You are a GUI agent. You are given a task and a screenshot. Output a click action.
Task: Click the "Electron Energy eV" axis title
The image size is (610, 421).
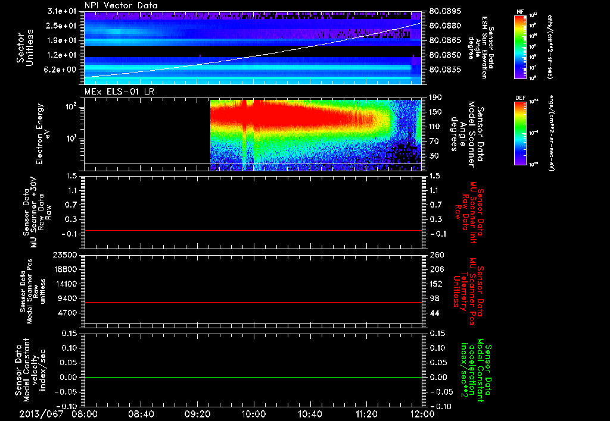click(x=43, y=134)
